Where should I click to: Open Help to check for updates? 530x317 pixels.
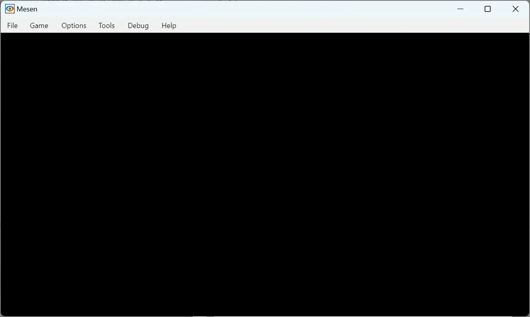pyautogui.click(x=168, y=25)
